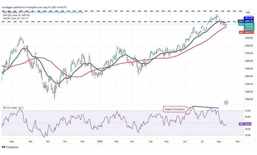Viewport: 257px width, 155px height.
Task: Click the RSI 48.53 axis tag
Action: click(245, 124)
